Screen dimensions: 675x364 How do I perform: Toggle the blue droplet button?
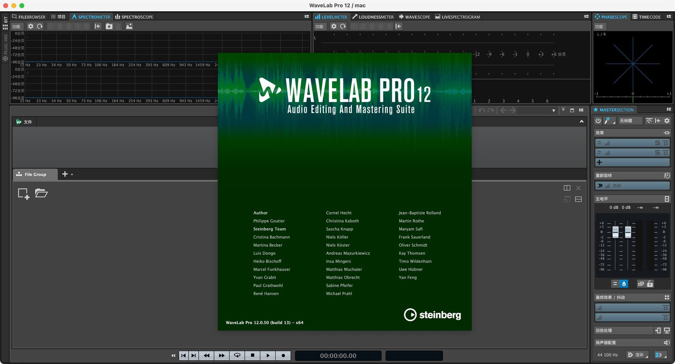coord(624,284)
